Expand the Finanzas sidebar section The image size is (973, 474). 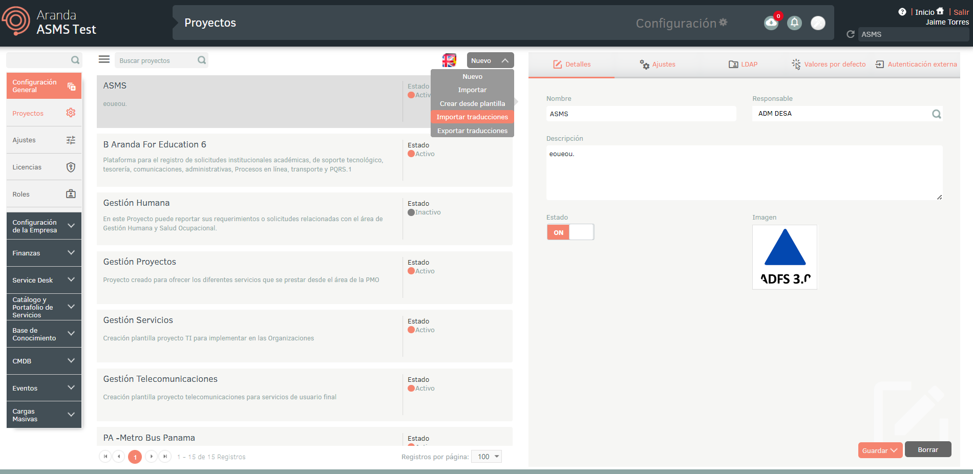(x=44, y=253)
